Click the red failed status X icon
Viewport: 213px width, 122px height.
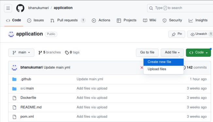(x=142, y=68)
